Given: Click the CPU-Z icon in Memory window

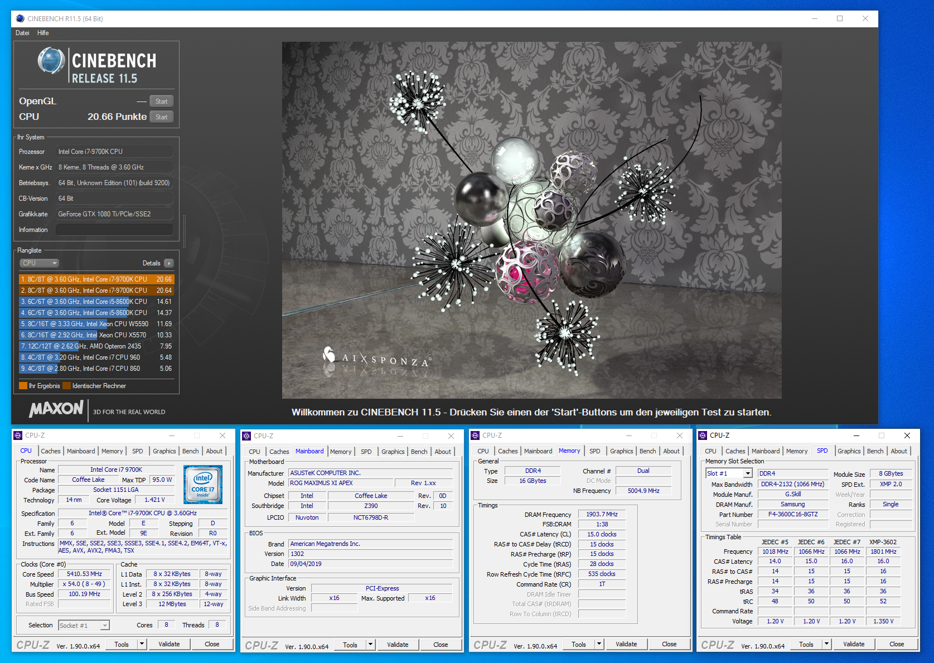Looking at the screenshot, I should pyautogui.click(x=475, y=435).
